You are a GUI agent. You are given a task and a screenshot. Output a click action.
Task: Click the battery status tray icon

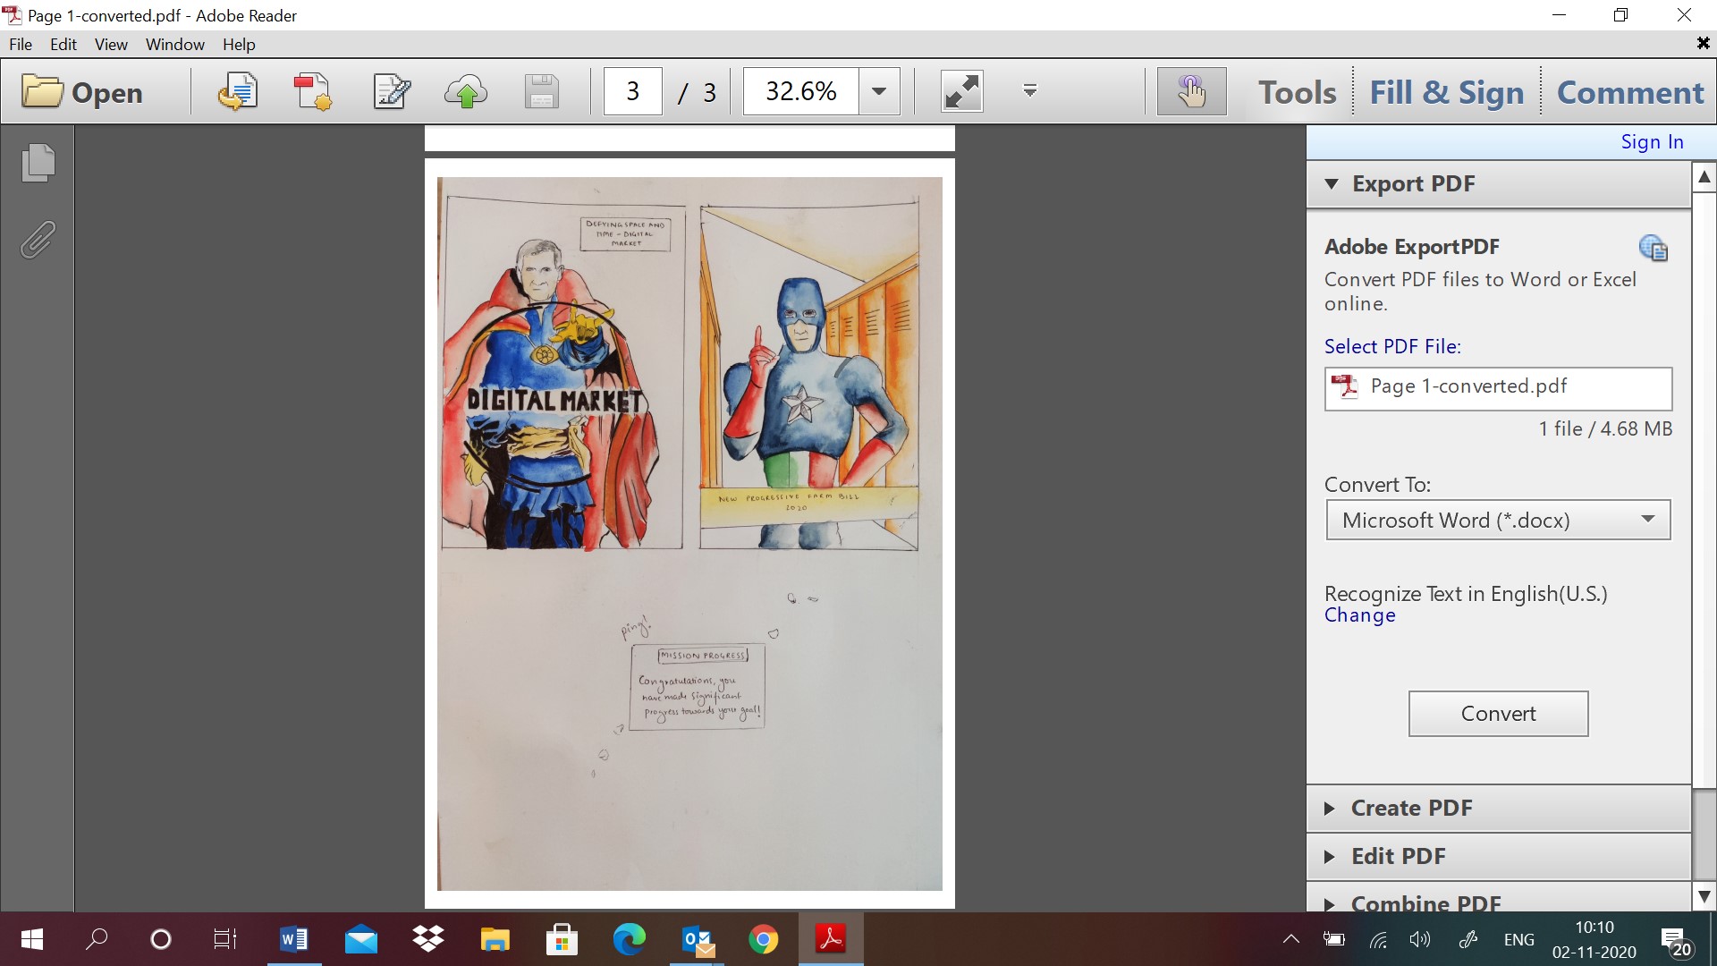(x=1333, y=939)
